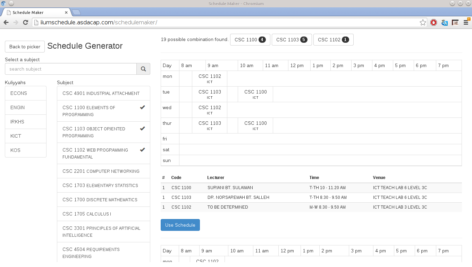Click the Lecturer column header
472x267 pixels.
(216, 178)
